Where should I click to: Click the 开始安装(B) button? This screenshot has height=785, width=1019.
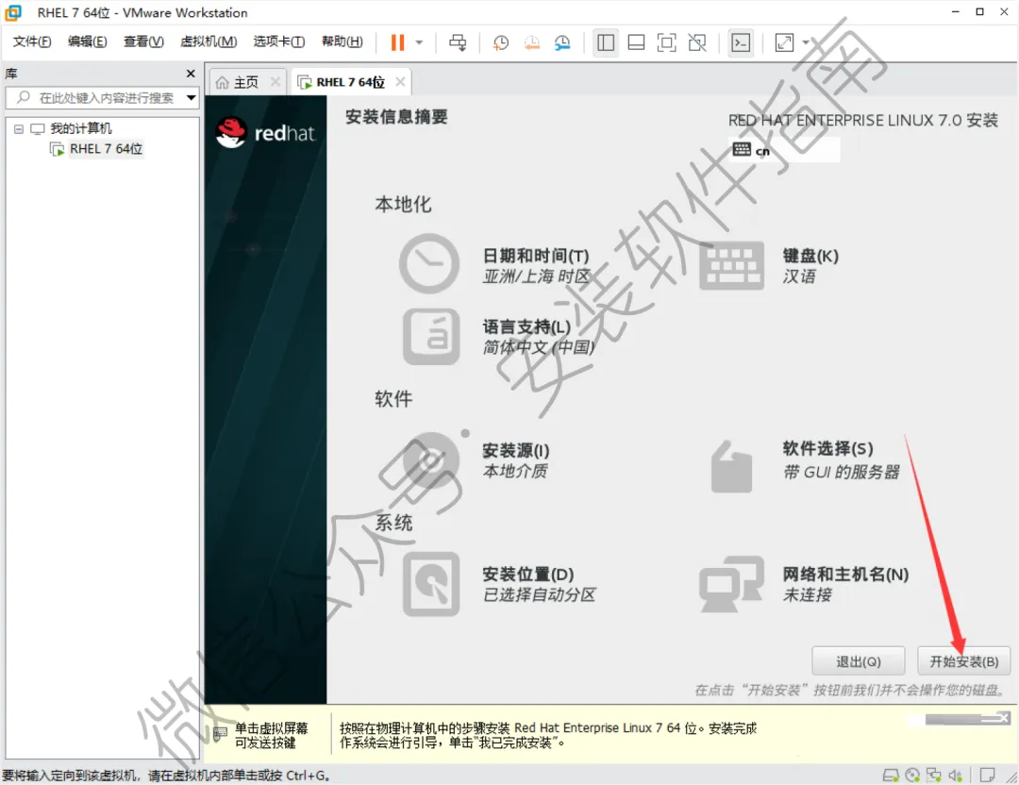(x=963, y=661)
